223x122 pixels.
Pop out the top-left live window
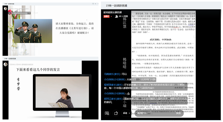point(93,4)
